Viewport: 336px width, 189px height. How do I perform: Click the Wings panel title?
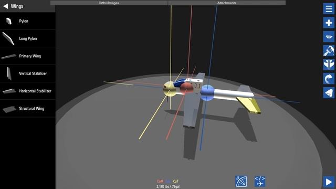click(17, 6)
